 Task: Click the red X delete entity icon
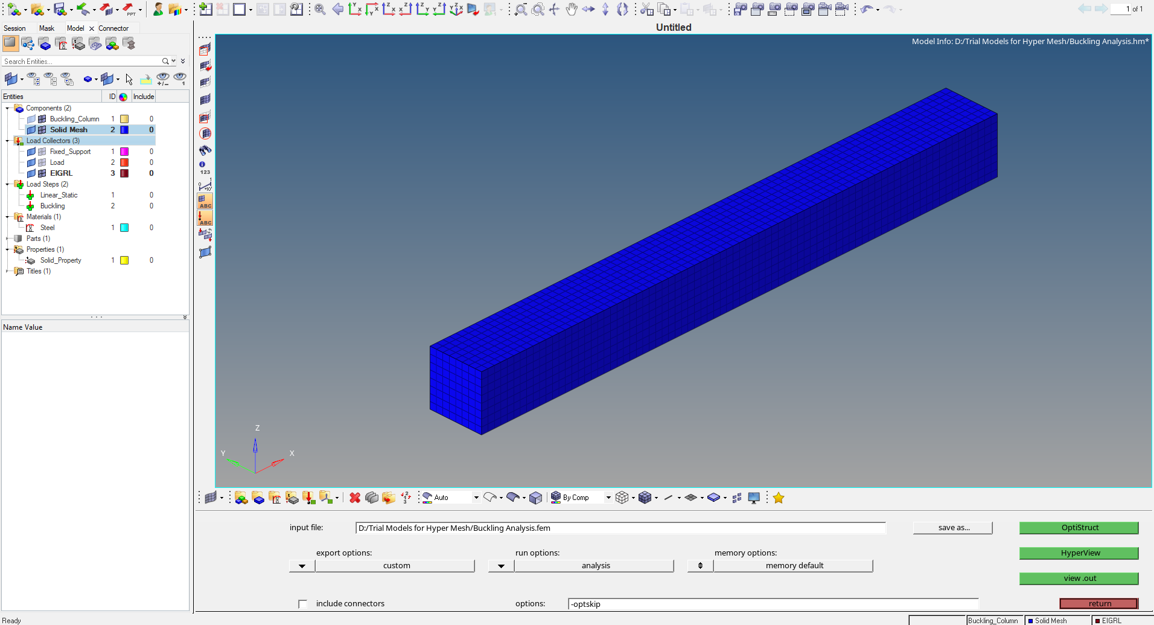pos(355,498)
